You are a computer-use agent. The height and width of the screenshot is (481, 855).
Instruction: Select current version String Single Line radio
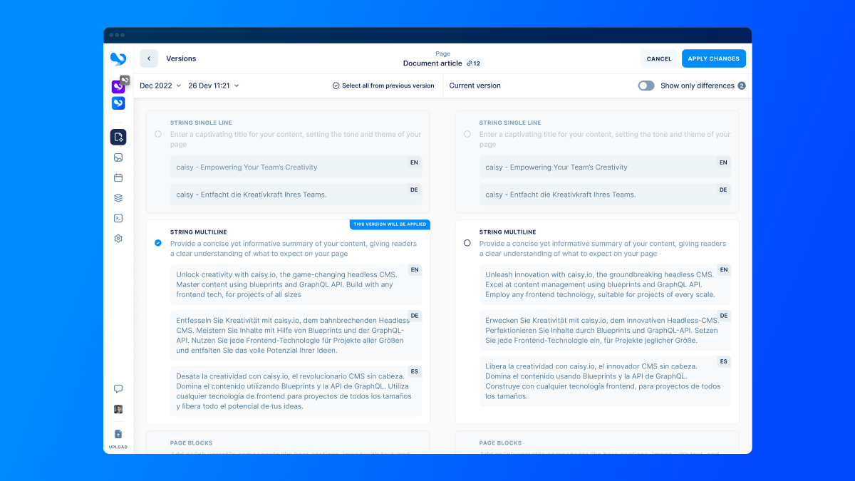[467, 134]
